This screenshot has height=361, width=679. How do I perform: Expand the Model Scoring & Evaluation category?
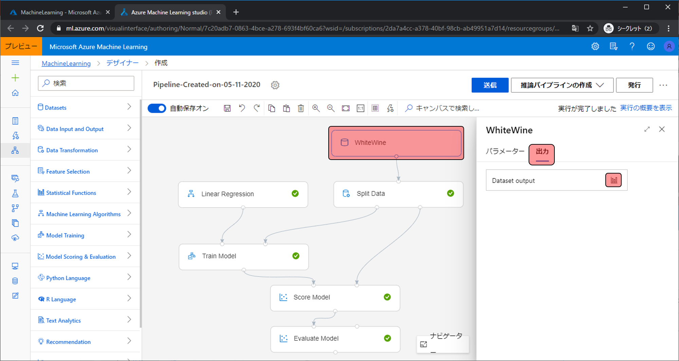coord(85,256)
